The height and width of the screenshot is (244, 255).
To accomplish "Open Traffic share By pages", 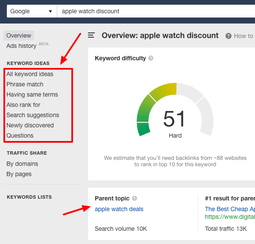I will click(19, 174).
